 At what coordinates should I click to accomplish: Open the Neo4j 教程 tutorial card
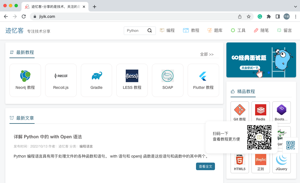25,80
